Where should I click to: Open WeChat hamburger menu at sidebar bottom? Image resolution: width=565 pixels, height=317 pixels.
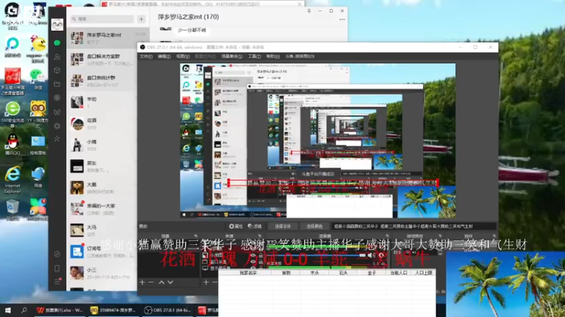(x=57, y=282)
